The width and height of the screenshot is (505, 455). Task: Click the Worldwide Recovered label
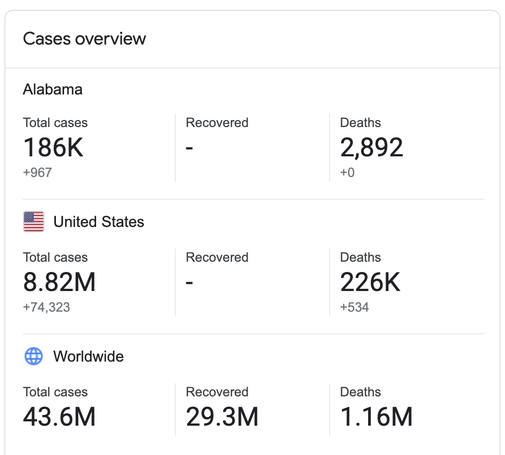point(217,392)
